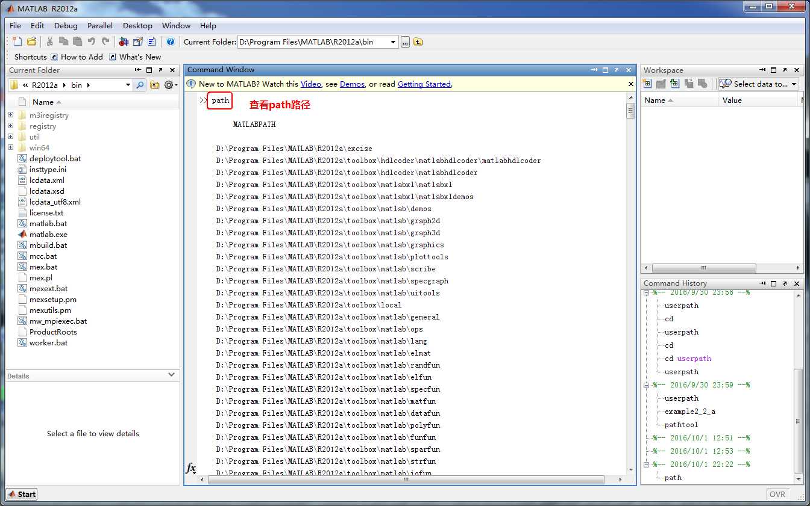810x506 pixels.
Task: Open the Debug menu
Action: point(66,25)
